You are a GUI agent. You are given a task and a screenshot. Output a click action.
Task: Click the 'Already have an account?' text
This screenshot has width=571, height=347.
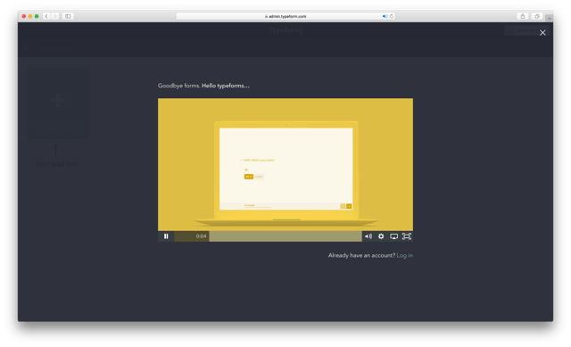(x=361, y=255)
